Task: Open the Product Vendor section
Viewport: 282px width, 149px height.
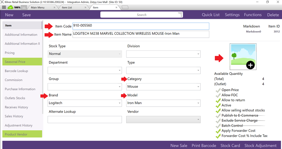Action: 22,134
